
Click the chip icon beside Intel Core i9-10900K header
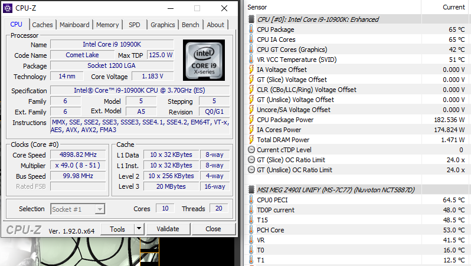251,19
